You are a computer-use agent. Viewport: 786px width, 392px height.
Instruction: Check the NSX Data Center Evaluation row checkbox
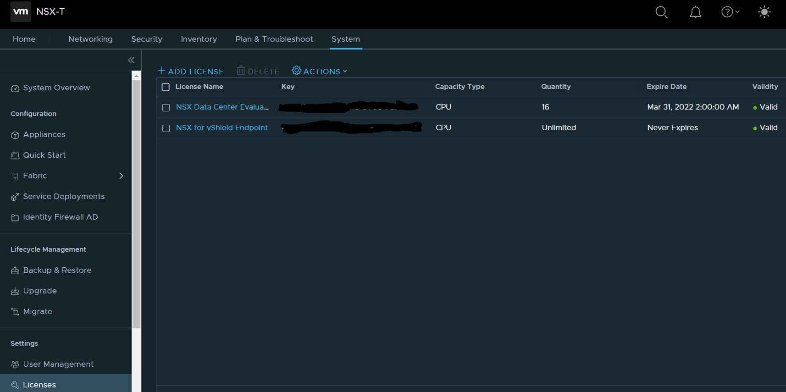coord(166,108)
